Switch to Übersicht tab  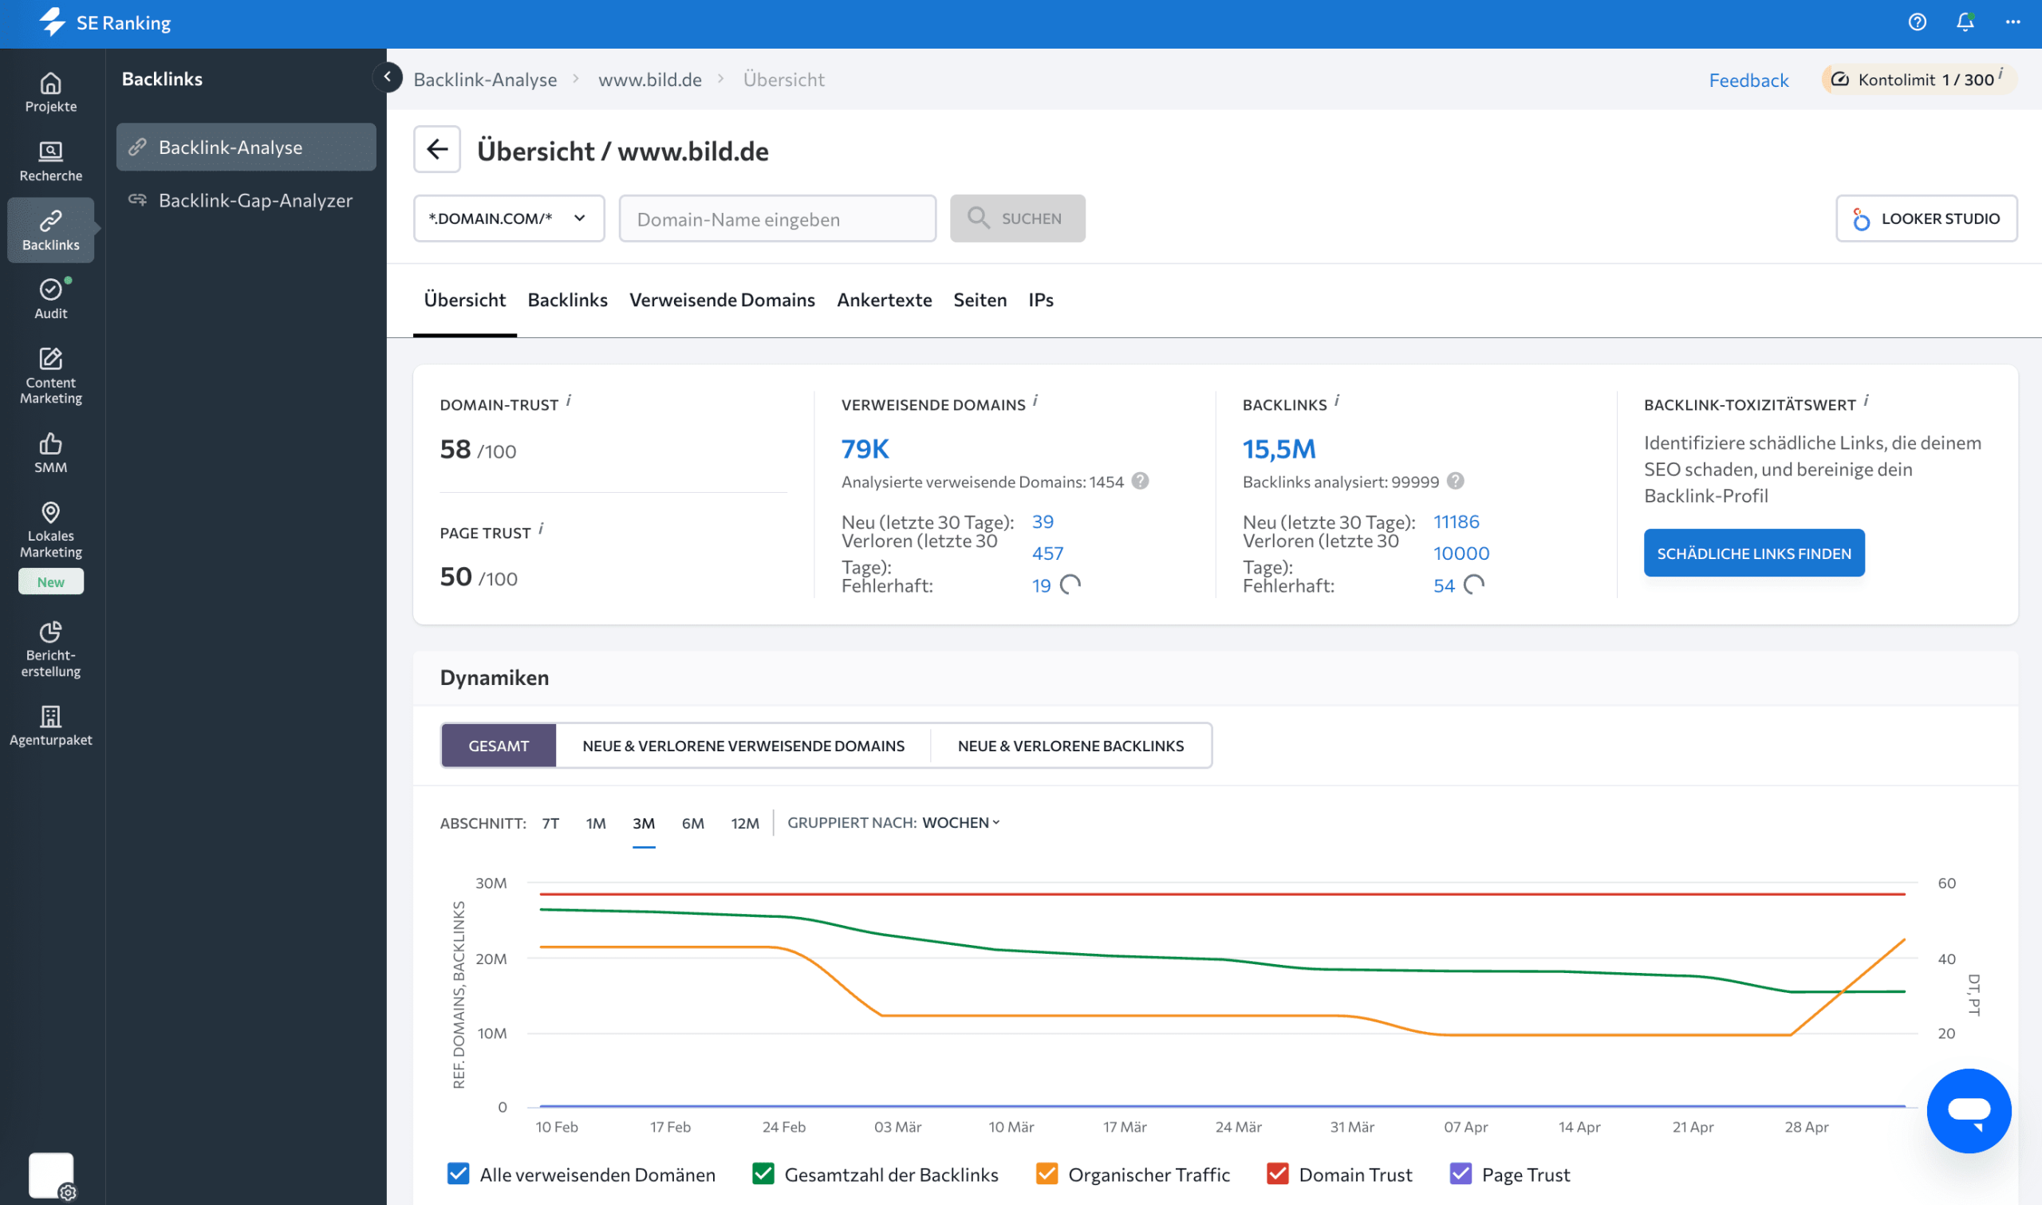tap(464, 300)
